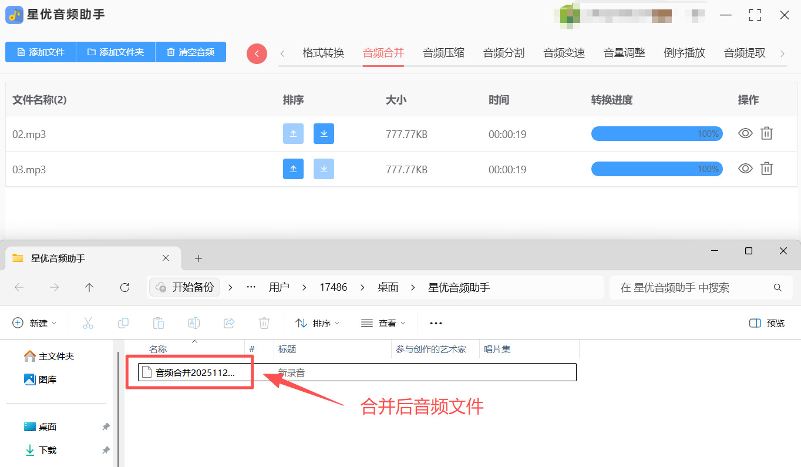The width and height of the screenshot is (801, 467).
Task: Select the 音频变速 tab
Action: point(564,53)
